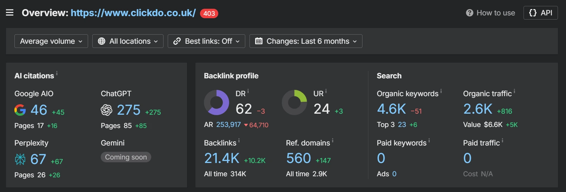Viewport: 566px width, 192px height.
Task: Click the 64,710 AR change value
Action: [259, 125]
